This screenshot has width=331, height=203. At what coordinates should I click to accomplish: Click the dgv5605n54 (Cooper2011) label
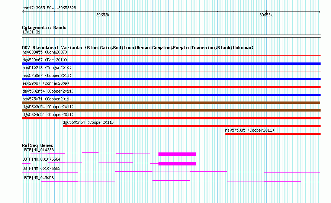(x=88, y=122)
